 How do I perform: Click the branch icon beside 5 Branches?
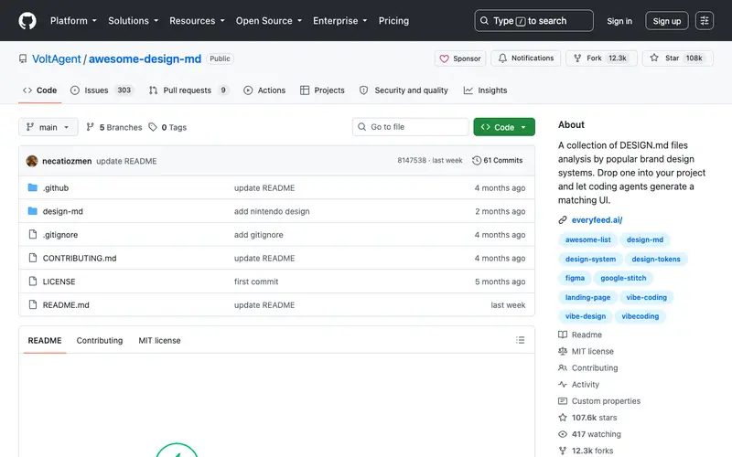(90, 127)
